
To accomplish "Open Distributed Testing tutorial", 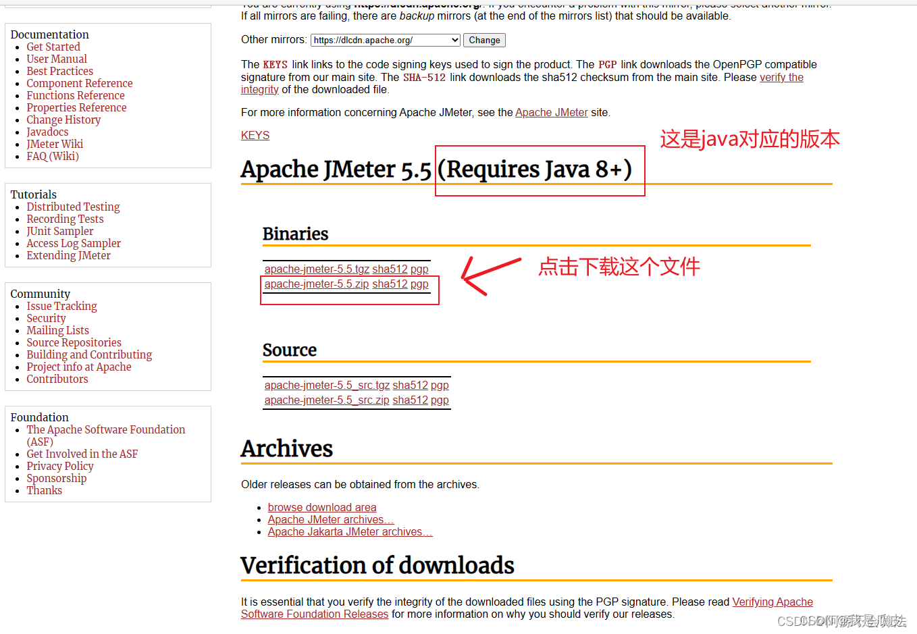I will click(x=73, y=207).
